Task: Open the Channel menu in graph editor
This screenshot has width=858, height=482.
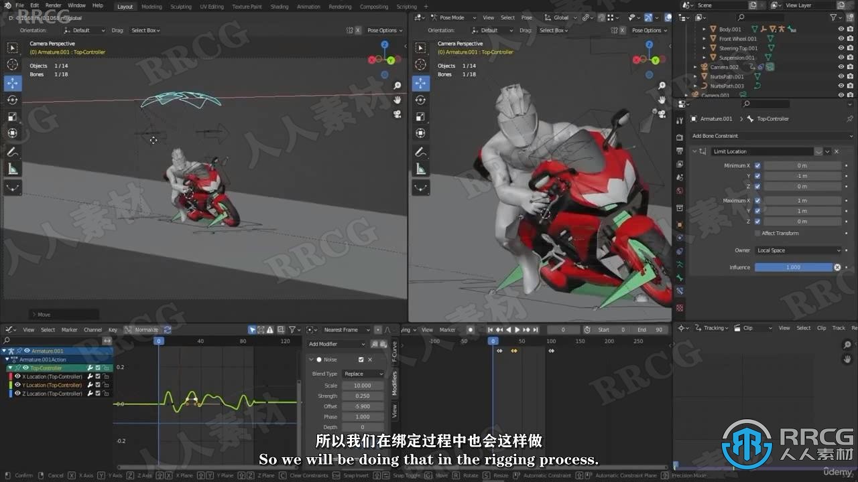Action: tap(93, 330)
